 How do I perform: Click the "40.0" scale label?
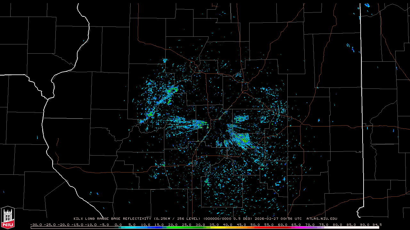(x=228, y=225)
